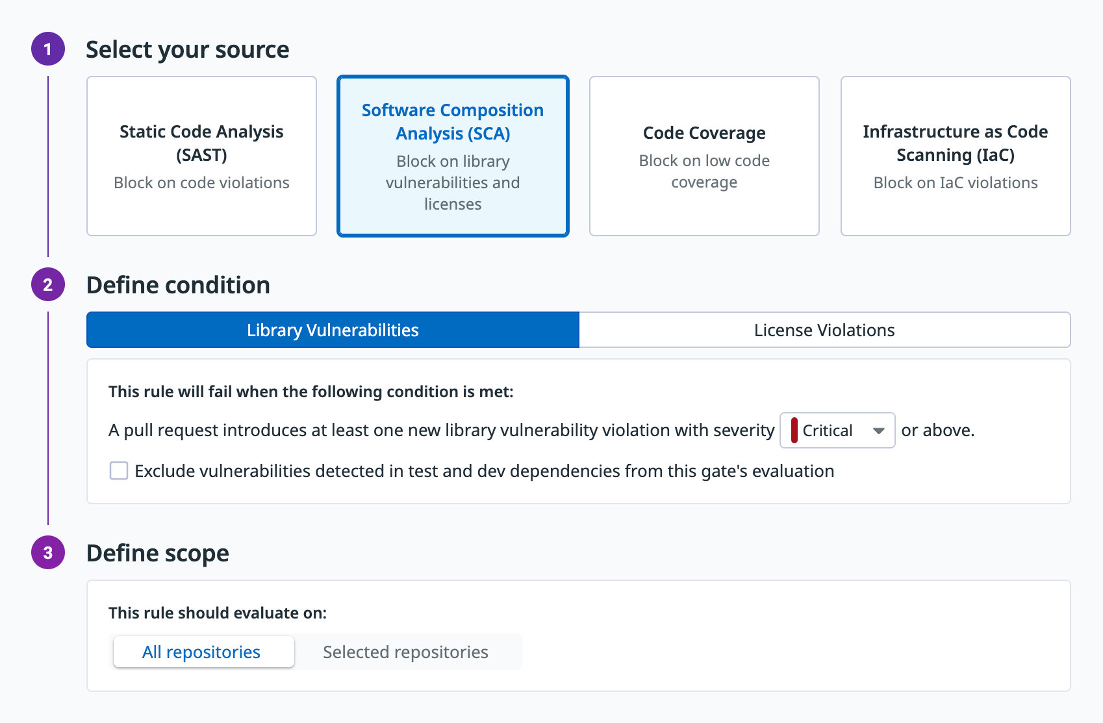Click the red Critical severity indicator

[x=794, y=430]
